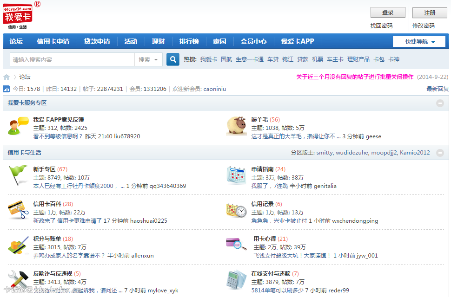Click breadcrumb 论坛 link
This screenshot has width=451, height=297.
[25, 77]
